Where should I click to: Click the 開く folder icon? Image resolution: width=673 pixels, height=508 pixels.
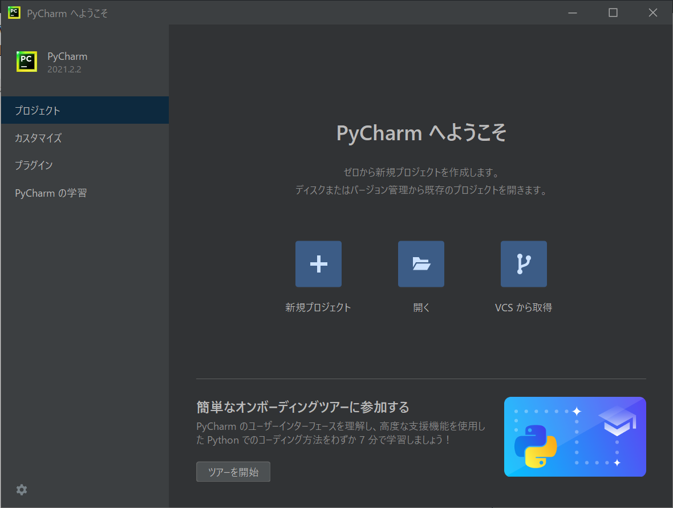pyautogui.click(x=421, y=264)
